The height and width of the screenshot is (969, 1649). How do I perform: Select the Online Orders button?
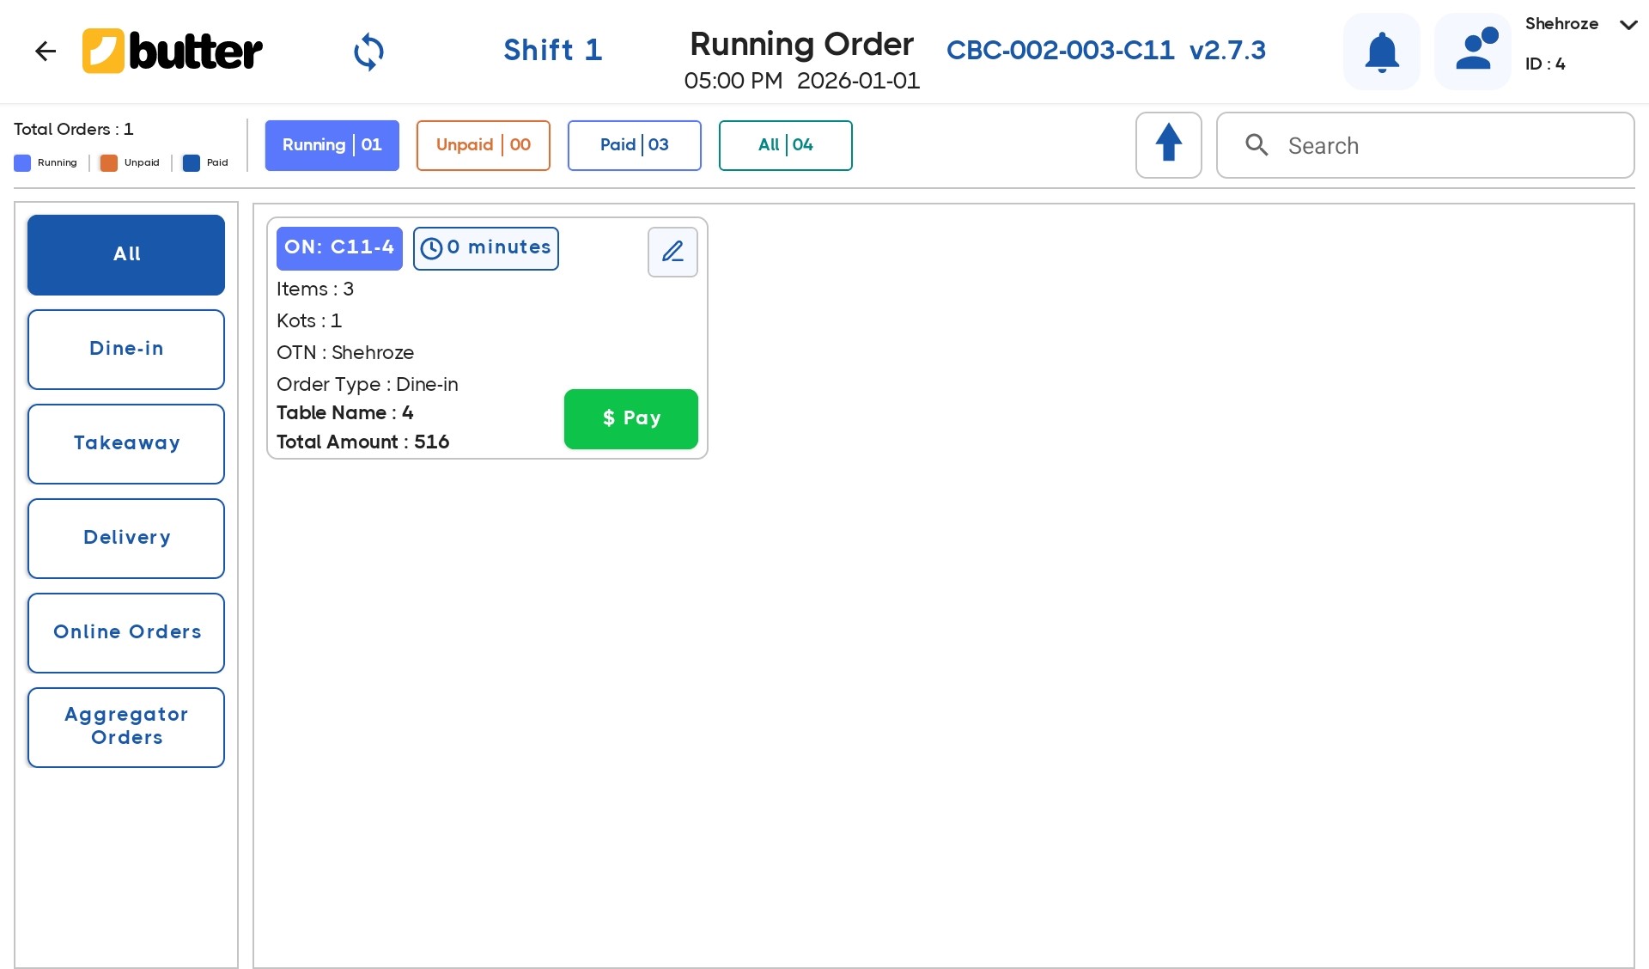click(125, 632)
